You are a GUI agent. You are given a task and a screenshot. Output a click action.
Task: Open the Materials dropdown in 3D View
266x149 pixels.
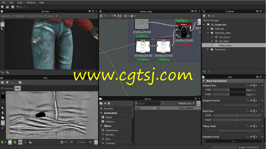(x=21, y=16)
